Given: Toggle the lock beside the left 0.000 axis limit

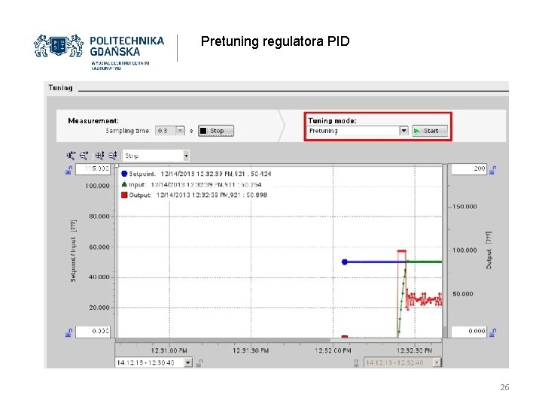Looking at the screenshot, I should (x=69, y=332).
